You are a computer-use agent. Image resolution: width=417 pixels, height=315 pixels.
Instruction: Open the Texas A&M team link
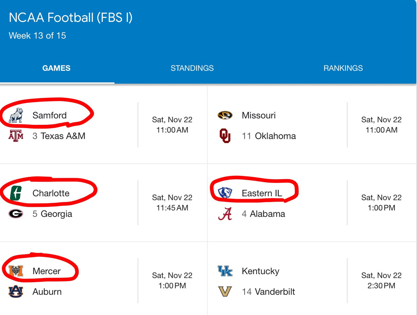(63, 136)
